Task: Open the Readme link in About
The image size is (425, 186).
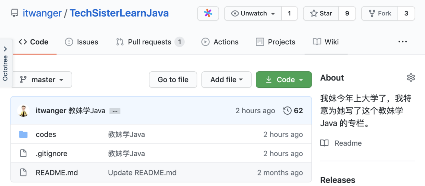Action: tap(348, 143)
